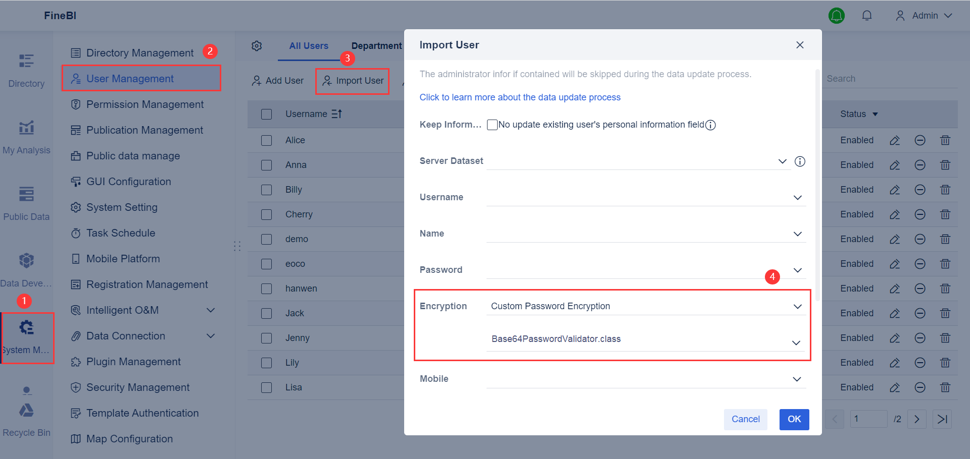Click the green alert bell icon
The image size is (970, 459).
(837, 16)
